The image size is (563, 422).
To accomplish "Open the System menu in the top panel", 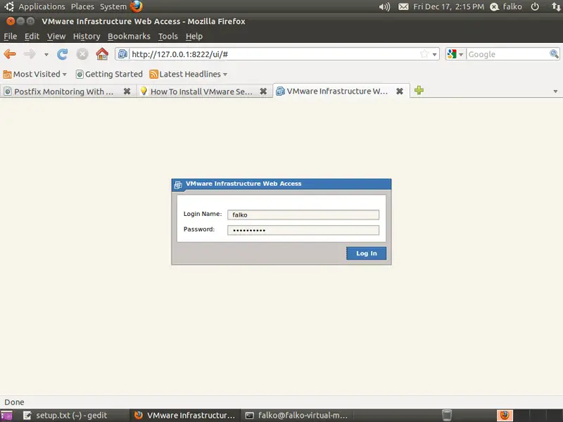I will pyautogui.click(x=113, y=7).
